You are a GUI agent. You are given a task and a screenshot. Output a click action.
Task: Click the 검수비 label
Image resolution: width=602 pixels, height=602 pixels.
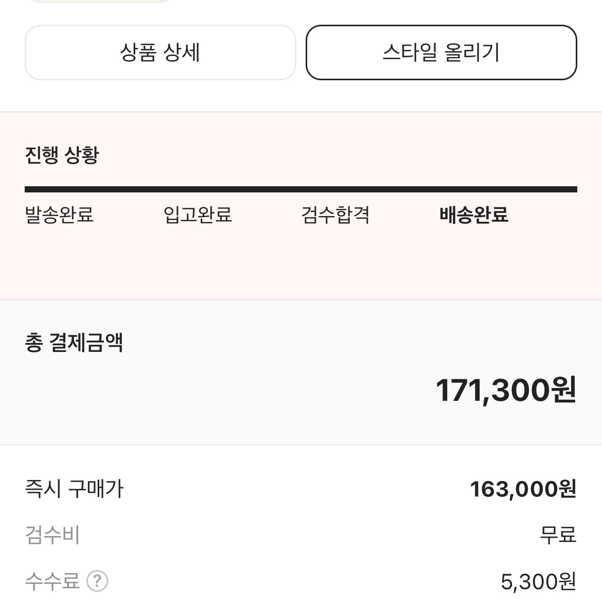[x=52, y=535]
